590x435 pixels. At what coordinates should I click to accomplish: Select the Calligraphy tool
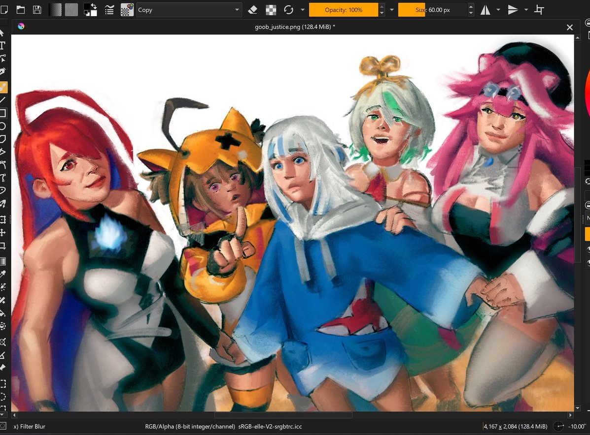(x=2, y=71)
